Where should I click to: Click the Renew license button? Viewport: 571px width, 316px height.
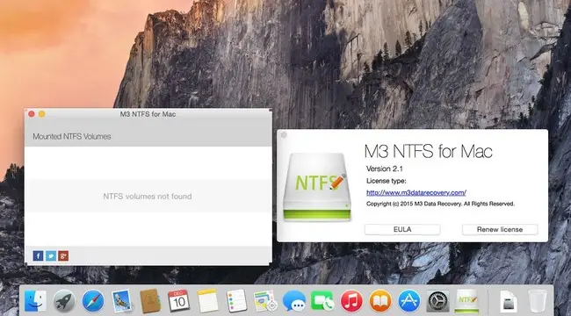(500, 229)
